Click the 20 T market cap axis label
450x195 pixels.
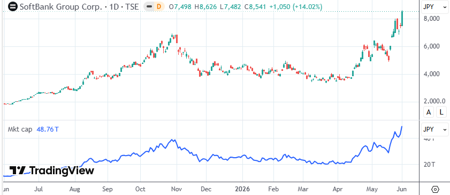(x=429, y=165)
